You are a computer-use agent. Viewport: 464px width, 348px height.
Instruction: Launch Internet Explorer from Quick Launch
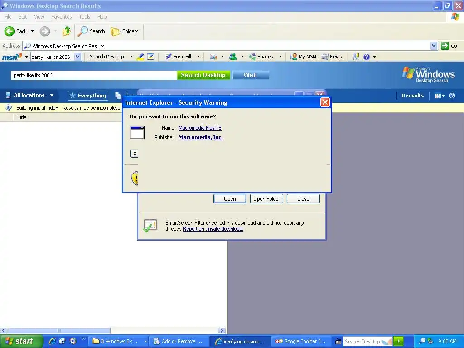tap(52, 341)
